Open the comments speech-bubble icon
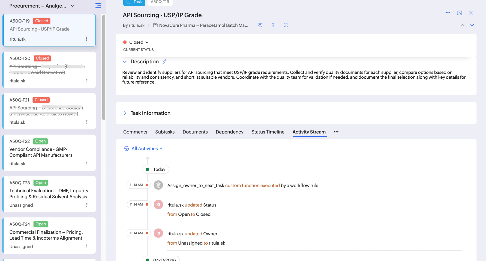 click(260, 25)
